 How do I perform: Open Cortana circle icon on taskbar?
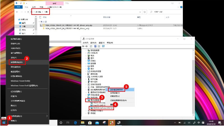point(61,123)
